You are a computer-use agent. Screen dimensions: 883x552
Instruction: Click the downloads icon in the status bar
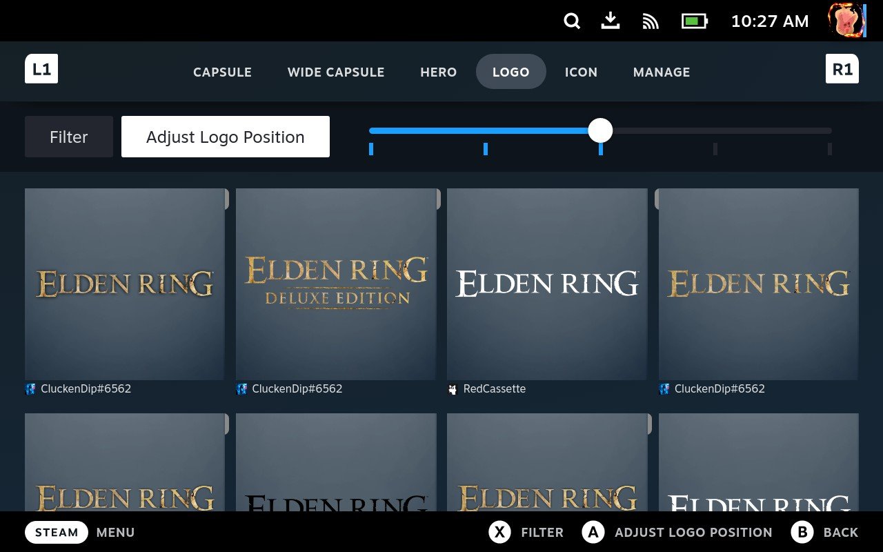pyautogui.click(x=610, y=21)
